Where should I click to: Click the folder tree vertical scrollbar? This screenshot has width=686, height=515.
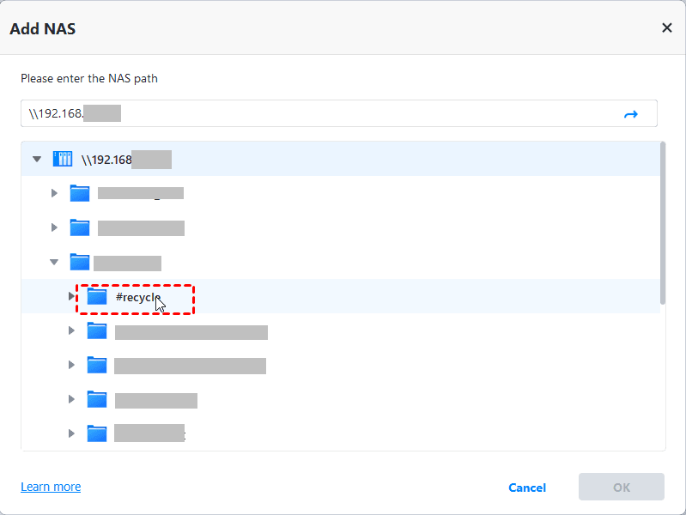click(662, 223)
